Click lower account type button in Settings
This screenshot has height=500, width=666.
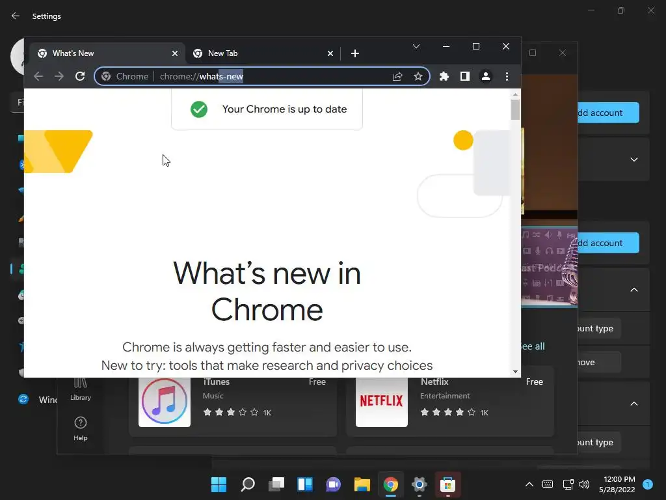pyautogui.click(x=598, y=442)
